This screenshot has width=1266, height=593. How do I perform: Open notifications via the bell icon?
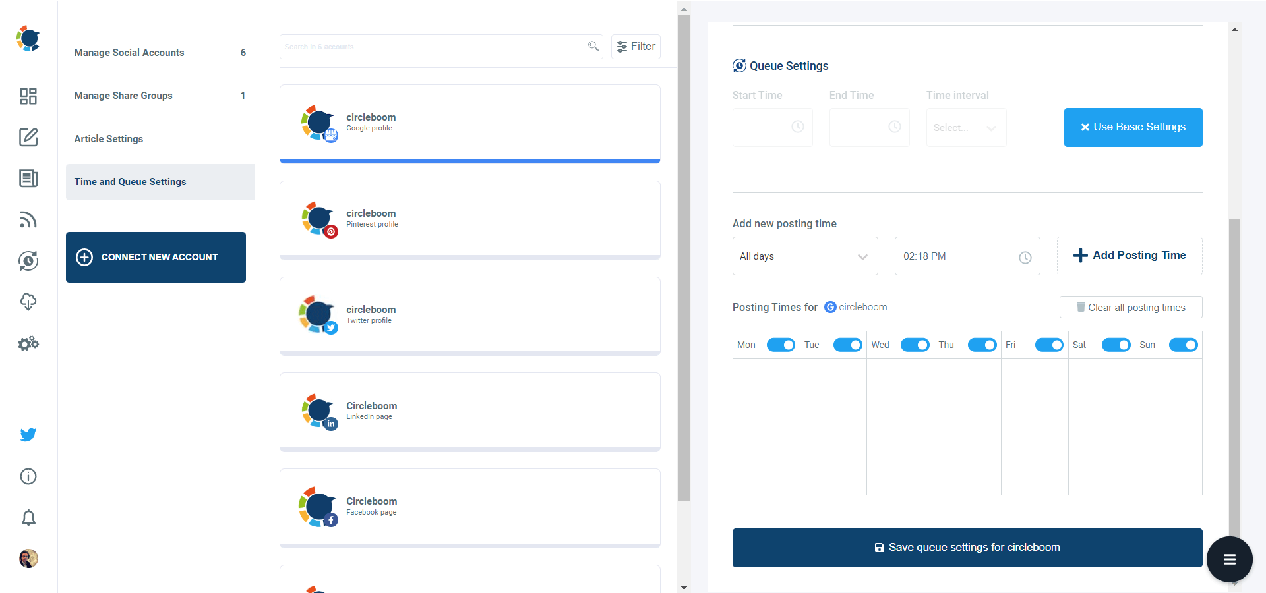28,518
